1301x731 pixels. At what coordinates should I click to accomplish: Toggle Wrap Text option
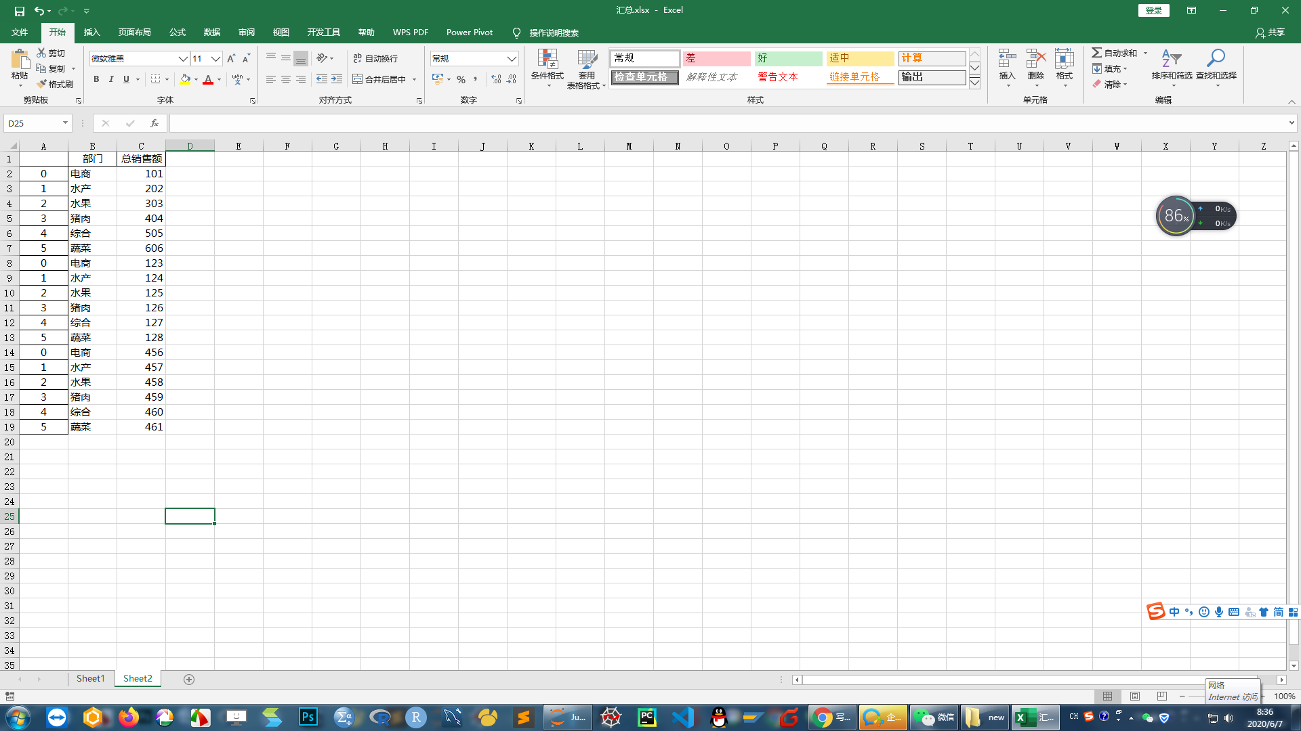375,59
